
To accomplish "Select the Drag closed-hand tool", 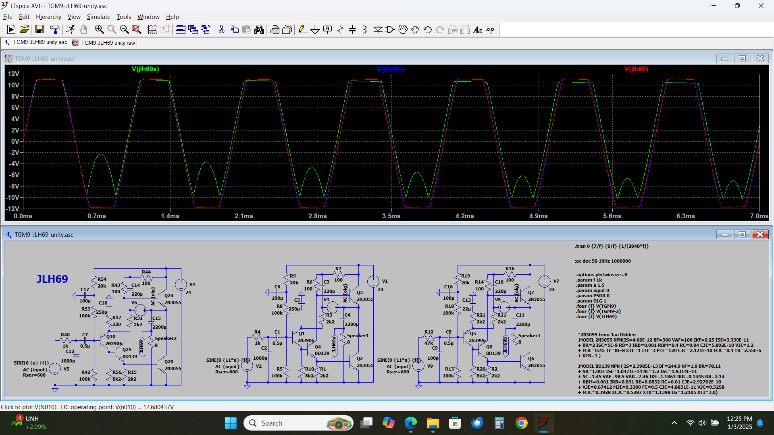I will (415, 29).
